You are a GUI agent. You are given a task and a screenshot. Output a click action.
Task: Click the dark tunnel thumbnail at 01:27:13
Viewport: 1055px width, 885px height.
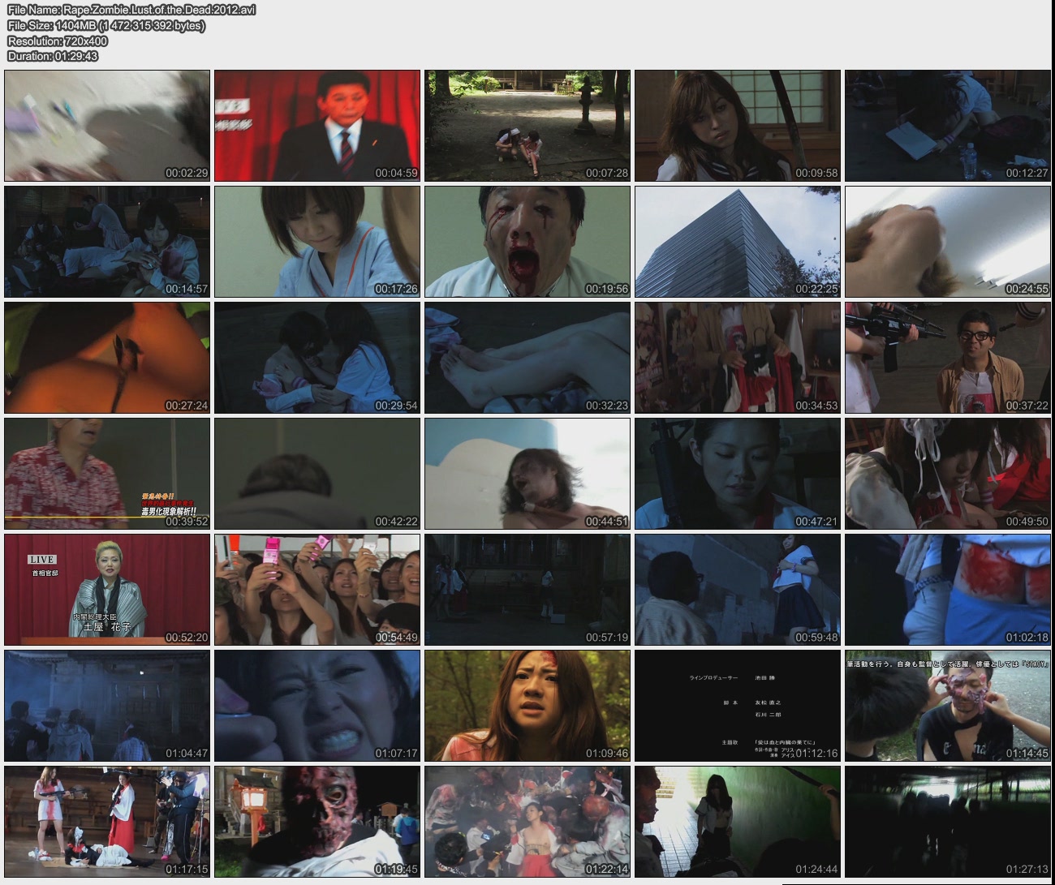pos(947,822)
